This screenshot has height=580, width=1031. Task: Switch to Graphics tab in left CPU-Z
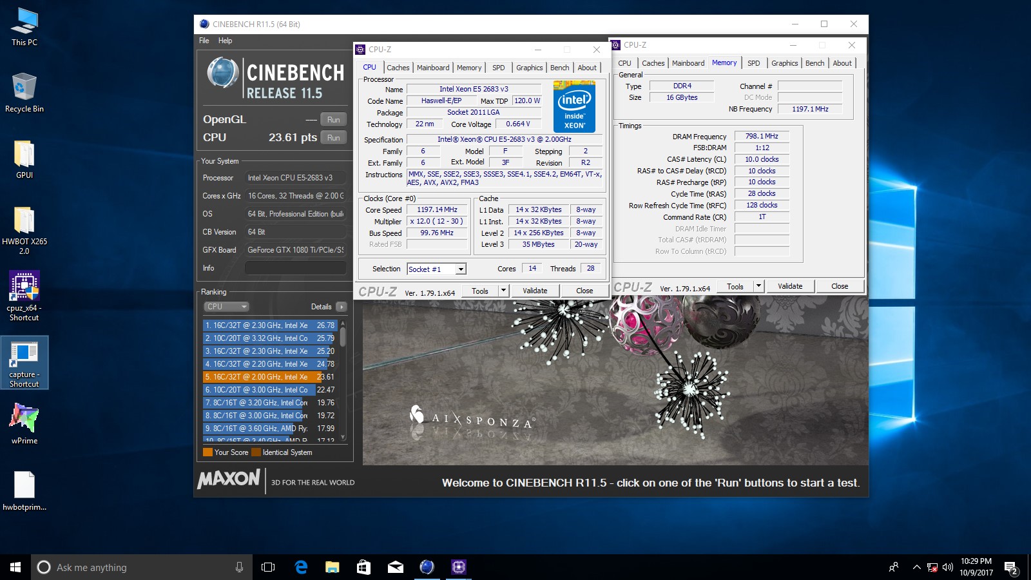[x=530, y=68]
